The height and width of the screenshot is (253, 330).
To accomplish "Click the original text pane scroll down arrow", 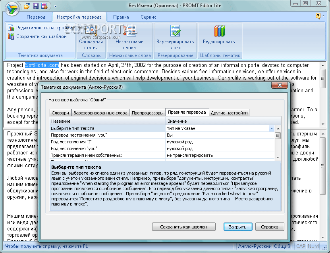I will tap(322, 124).
